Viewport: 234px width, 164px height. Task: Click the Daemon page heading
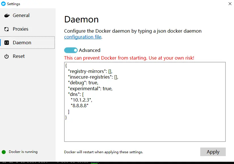coord(81,19)
